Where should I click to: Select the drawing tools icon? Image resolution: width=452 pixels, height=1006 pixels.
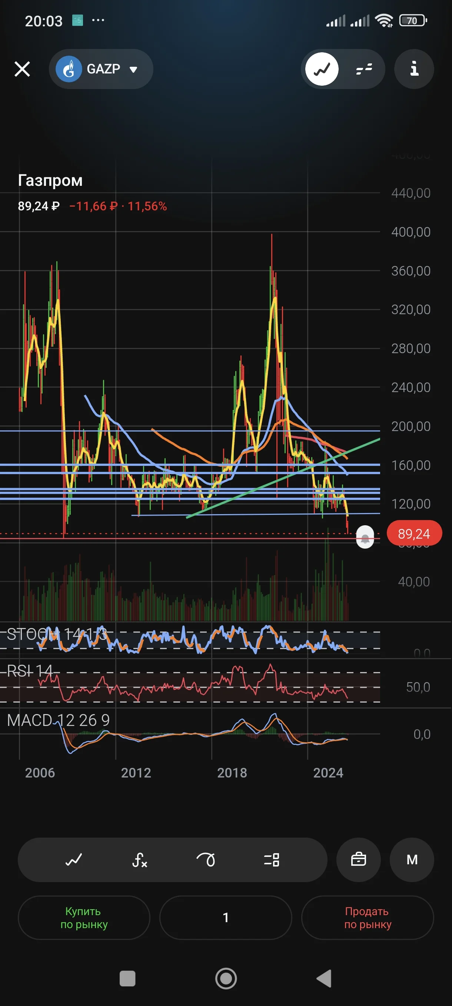pyautogui.click(x=206, y=859)
